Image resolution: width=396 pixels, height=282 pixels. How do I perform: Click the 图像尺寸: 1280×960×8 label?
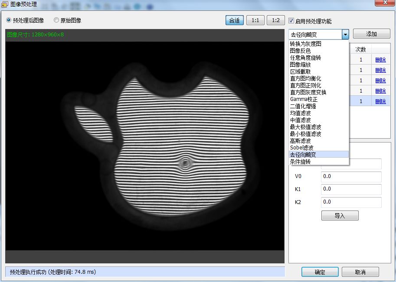coord(36,35)
